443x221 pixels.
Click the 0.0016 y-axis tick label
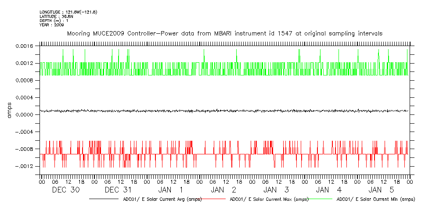click(25, 46)
